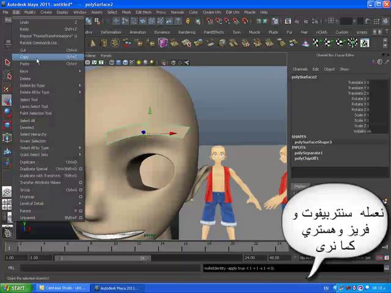Switch to Animation shelf tab
Viewport: 391px width, 293px height.
tap(137, 32)
